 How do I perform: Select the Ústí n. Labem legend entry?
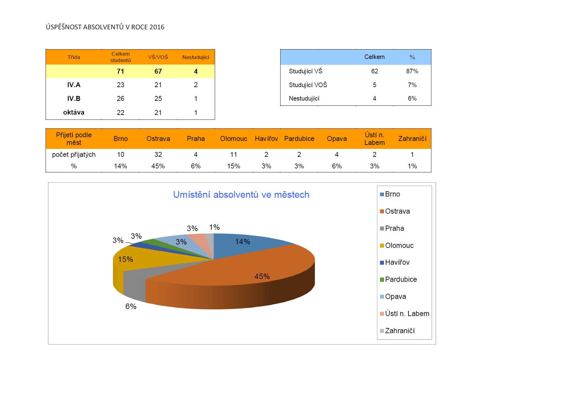404,313
